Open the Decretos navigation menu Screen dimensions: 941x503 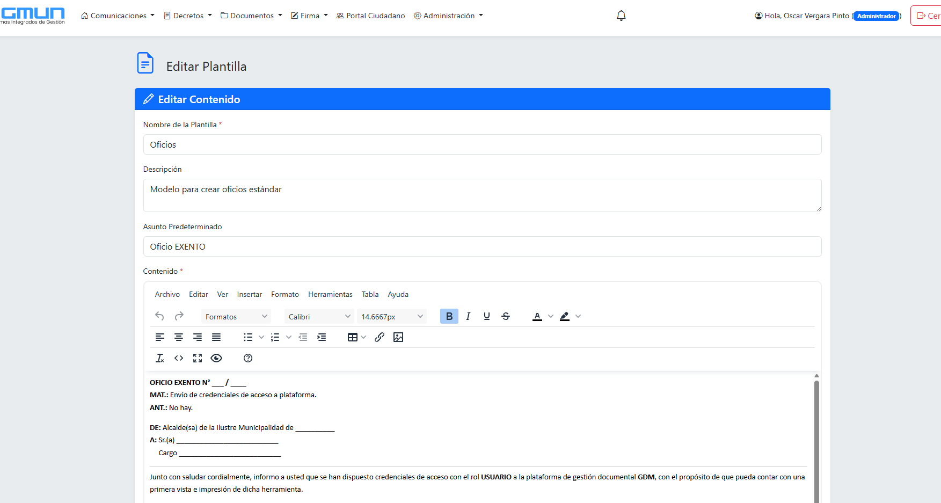[188, 16]
